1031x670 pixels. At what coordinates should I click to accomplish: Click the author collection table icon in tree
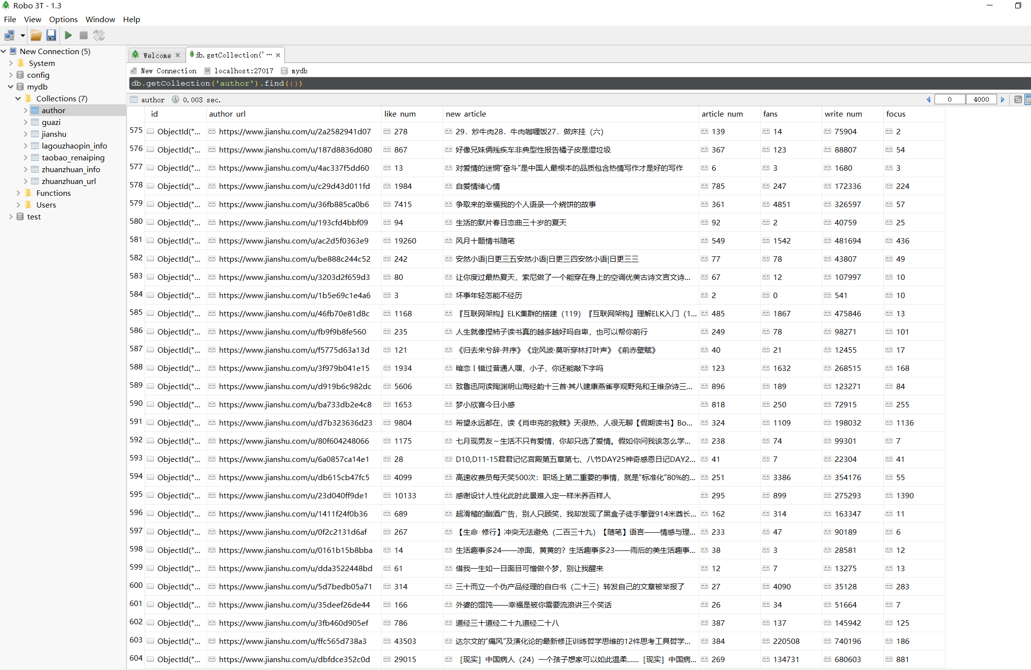(x=35, y=110)
